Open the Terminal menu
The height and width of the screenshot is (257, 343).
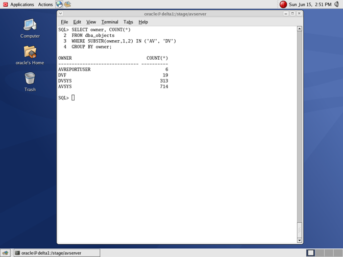tap(110, 22)
